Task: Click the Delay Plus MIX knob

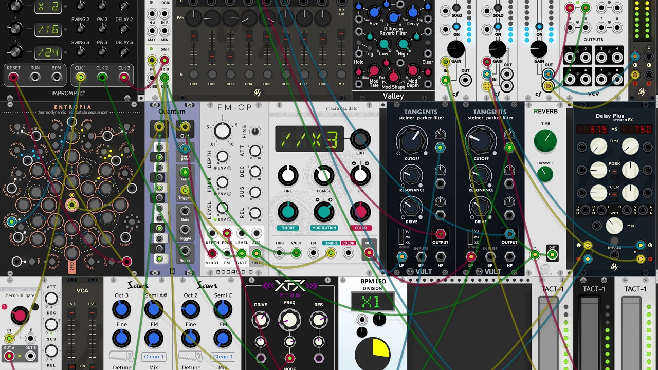Action: point(614,226)
